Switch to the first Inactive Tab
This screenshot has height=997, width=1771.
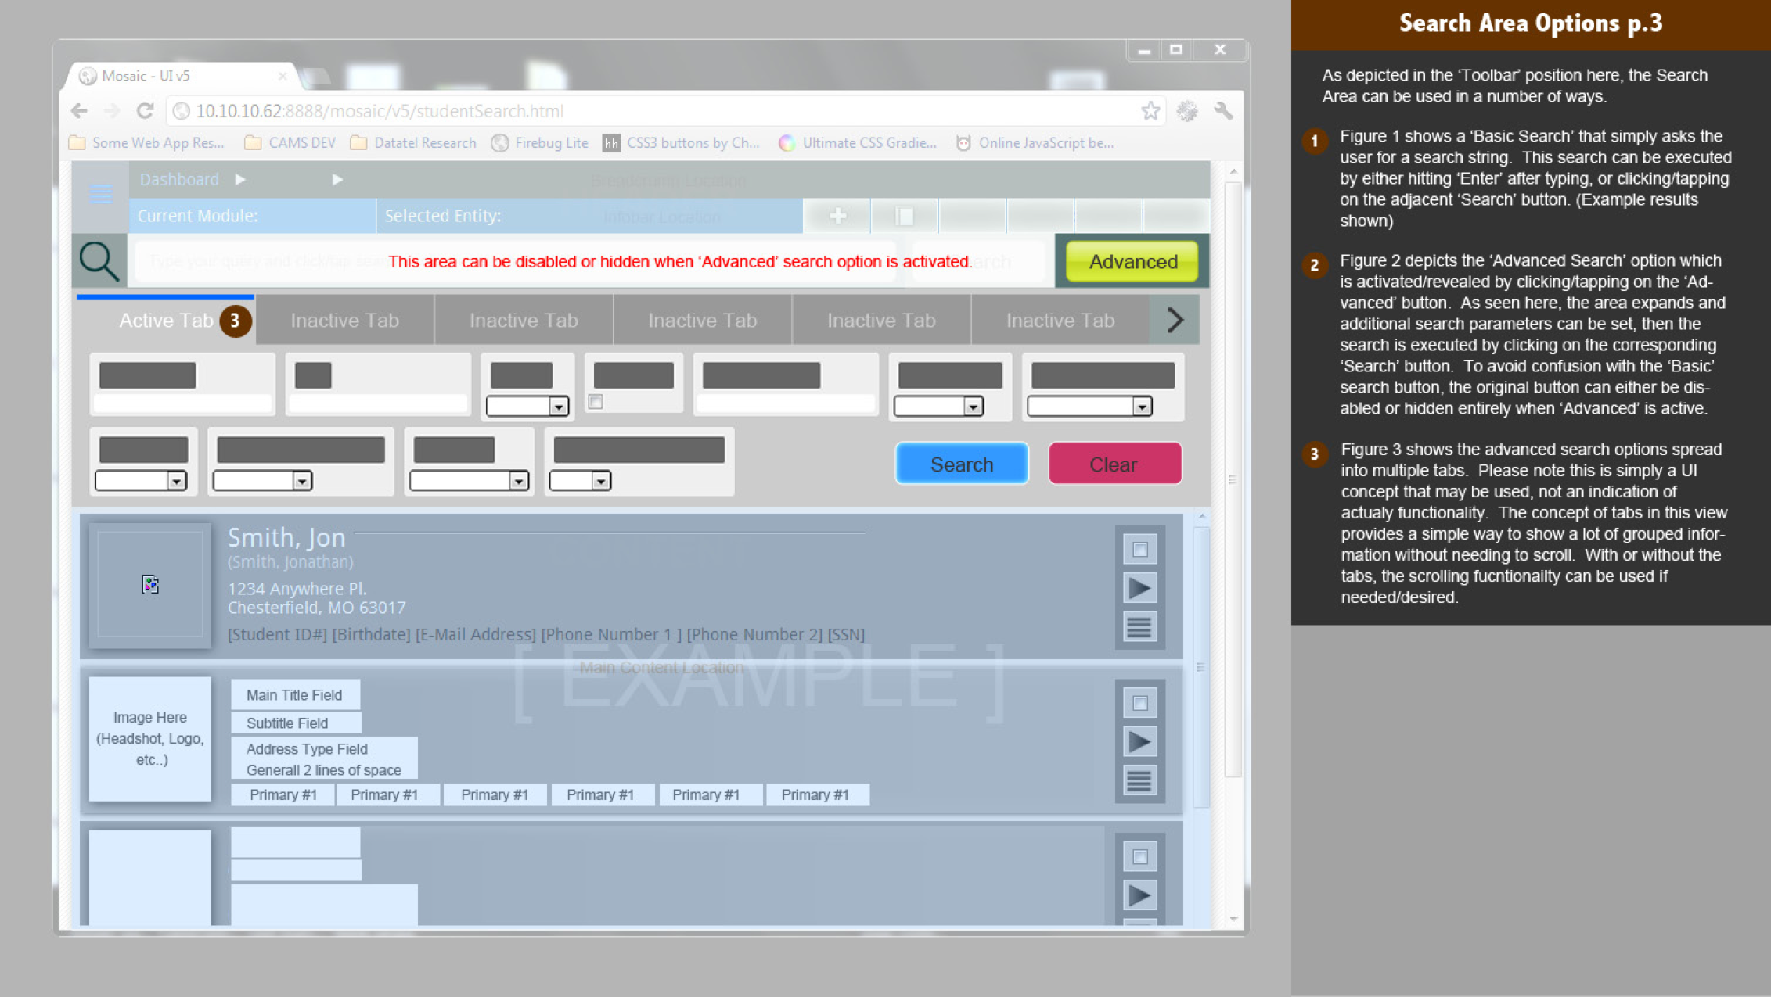344,321
